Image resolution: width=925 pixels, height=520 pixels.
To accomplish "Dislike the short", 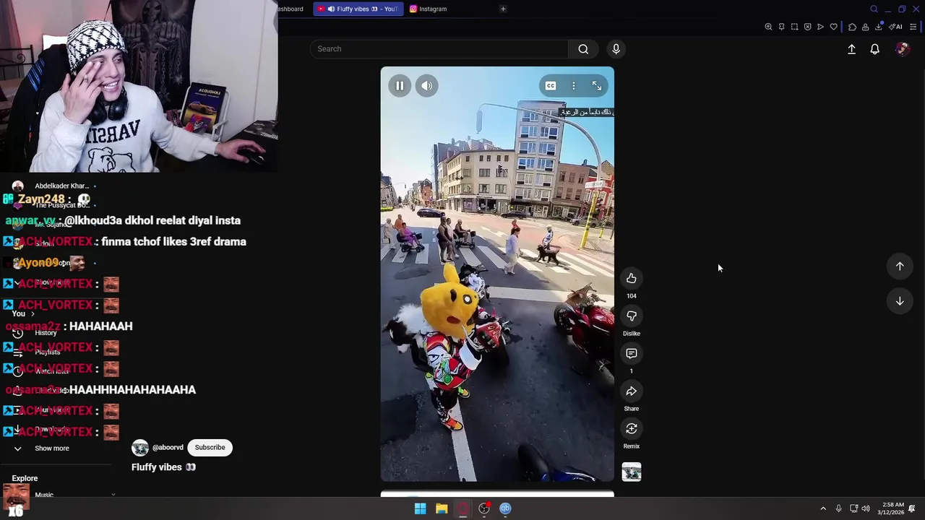I will (632, 316).
